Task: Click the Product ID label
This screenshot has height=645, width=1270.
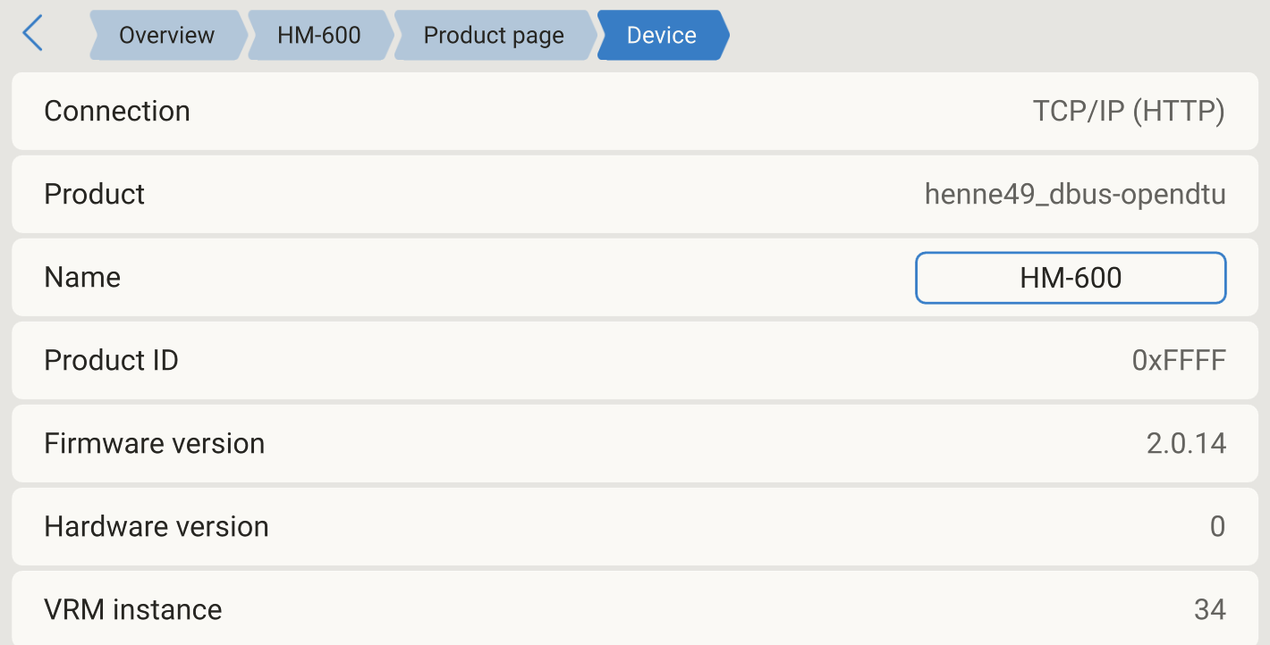Action: click(111, 361)
